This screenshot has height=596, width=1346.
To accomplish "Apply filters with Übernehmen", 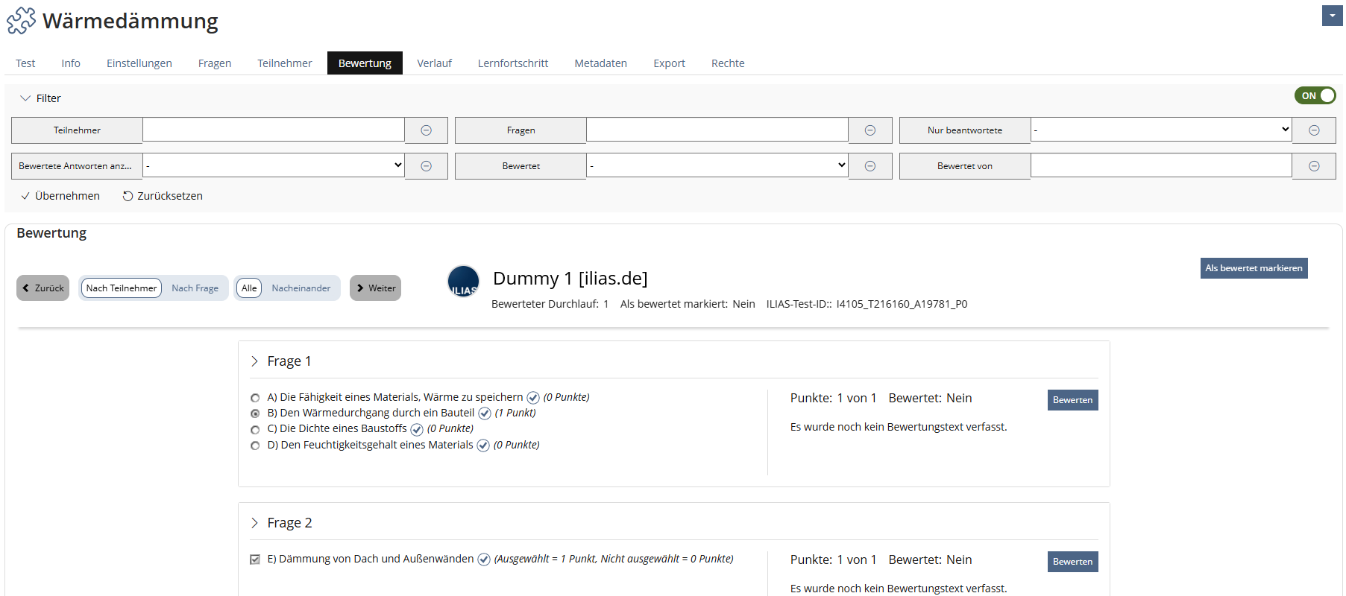I will (x=60, y=196).
